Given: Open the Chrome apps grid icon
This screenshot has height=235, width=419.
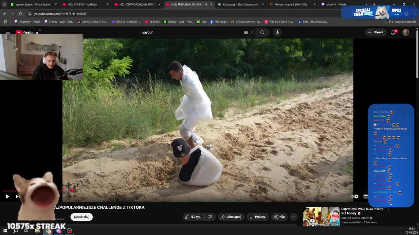Looking at the screenshot, I should 6,22.
